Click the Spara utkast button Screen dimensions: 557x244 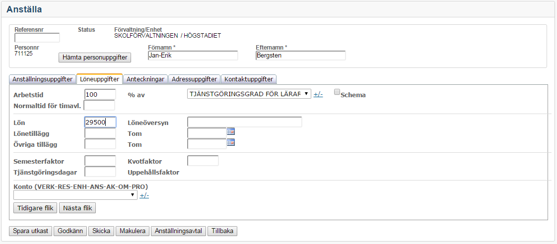pos(31,231)
